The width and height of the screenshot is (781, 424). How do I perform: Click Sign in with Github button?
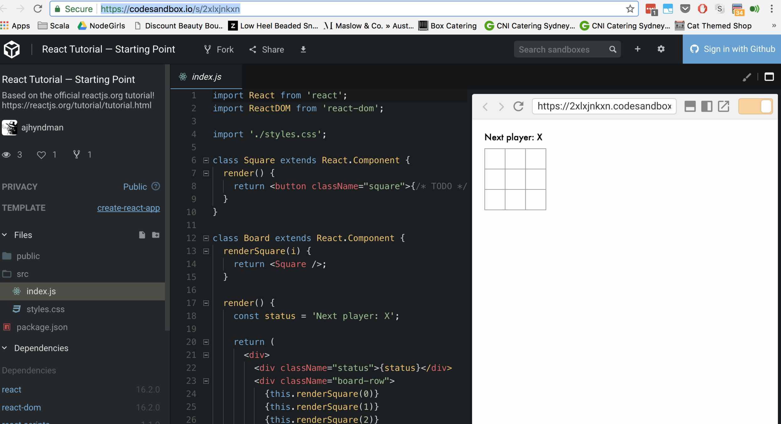point(732,49)
